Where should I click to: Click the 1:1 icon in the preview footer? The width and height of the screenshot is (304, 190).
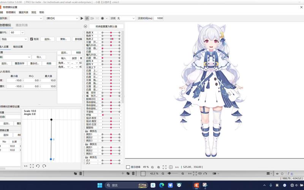click(x=177, y=167)
